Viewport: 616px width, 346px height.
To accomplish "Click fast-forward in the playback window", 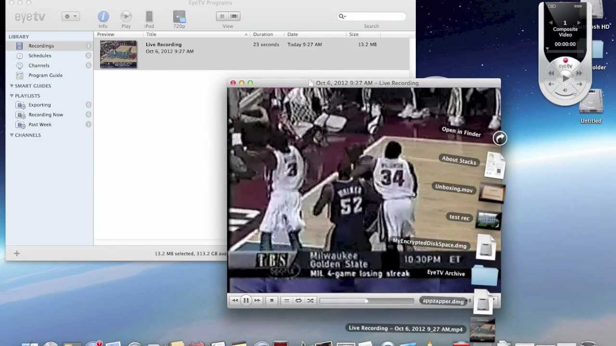I will click(x=257, y=301).
